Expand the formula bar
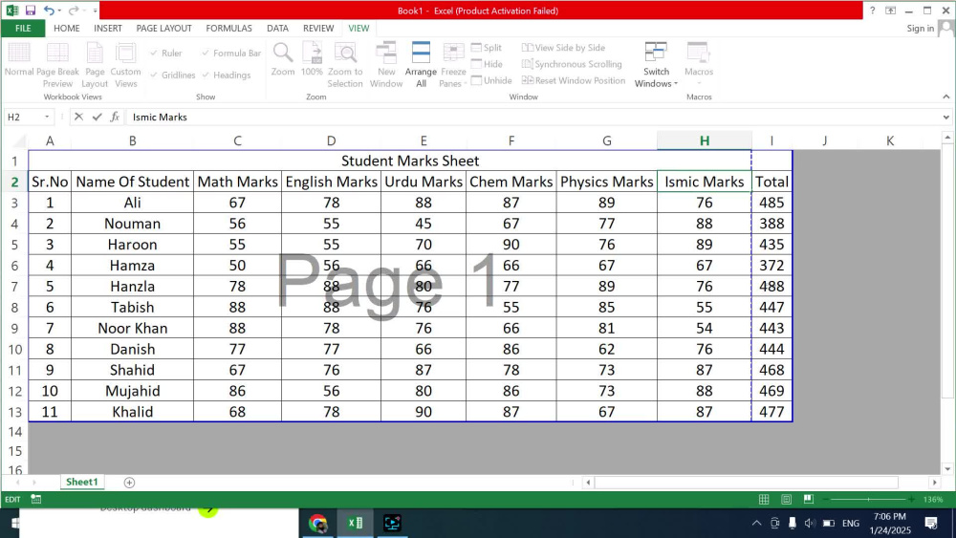 coord(945,117)
